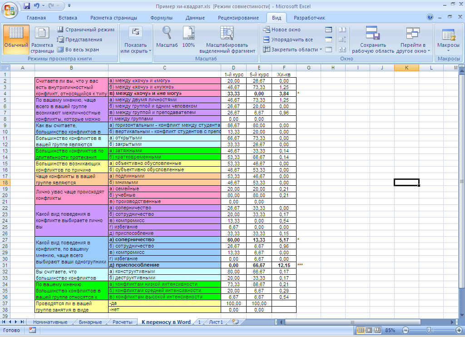The height and width of the screenshot is (337, 465).
Task: Zoom in with plus button
Action: pyautogui.click(x=459, y=330)
